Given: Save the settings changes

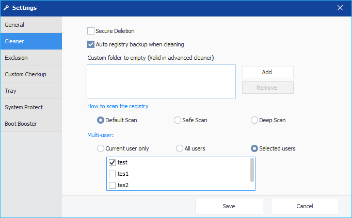Looking at the screenshot, I should coord(229,206).
